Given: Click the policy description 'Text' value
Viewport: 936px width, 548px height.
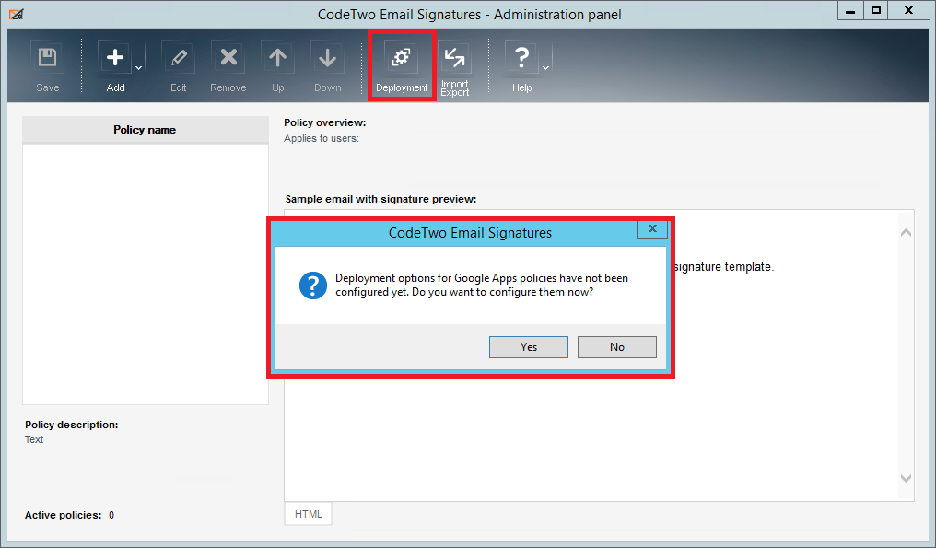Looking at the screenshot, I should [34, 439].
